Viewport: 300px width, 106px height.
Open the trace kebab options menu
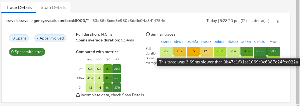coord(278,21)
